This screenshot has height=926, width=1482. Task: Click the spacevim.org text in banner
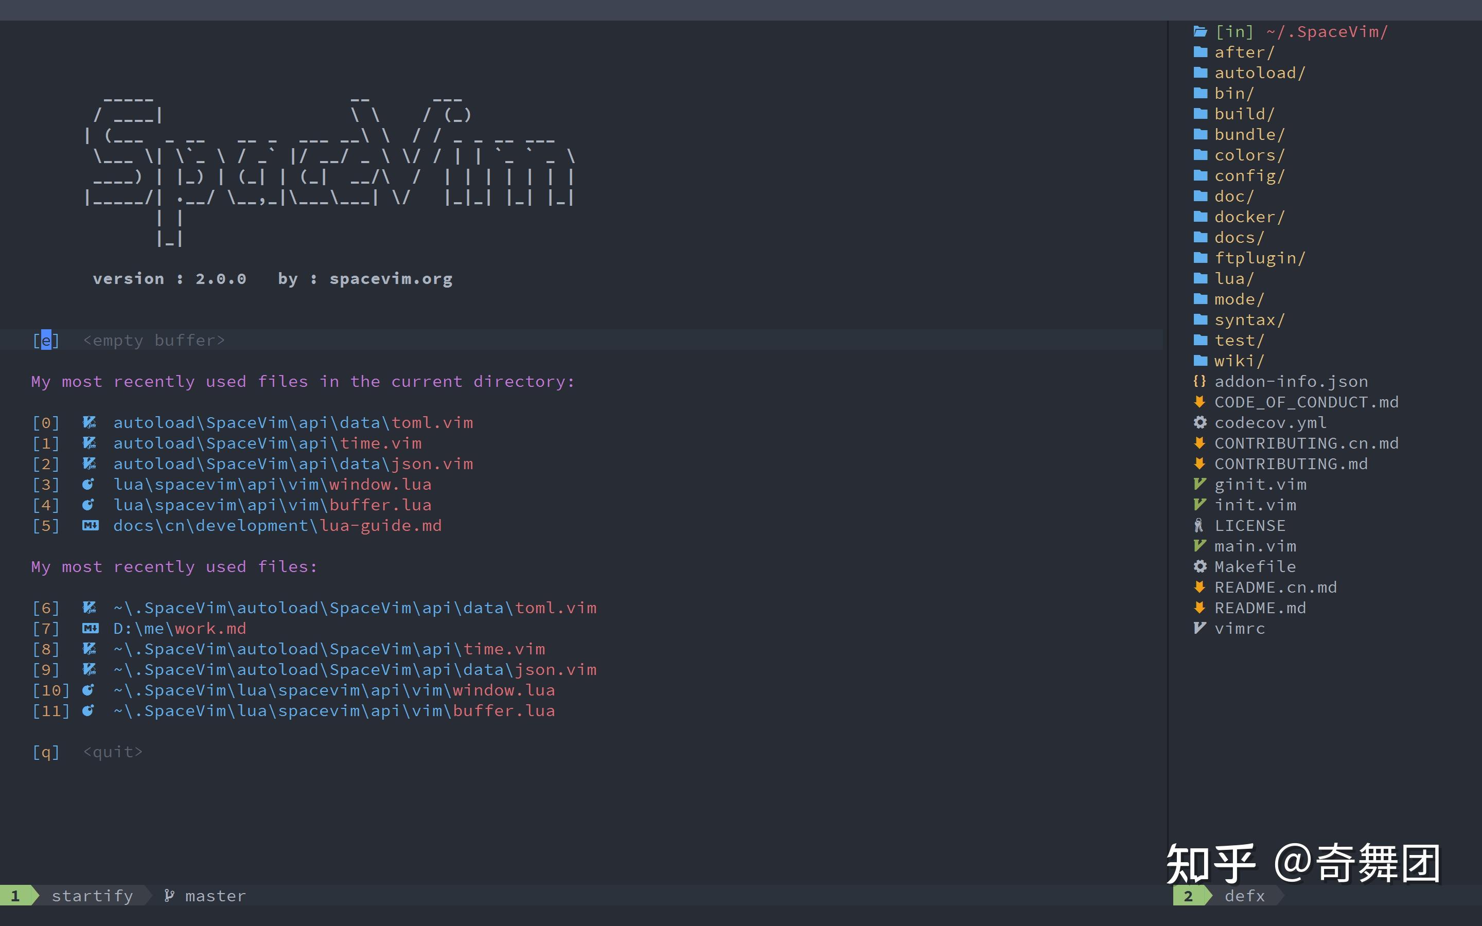pos(391,279)
